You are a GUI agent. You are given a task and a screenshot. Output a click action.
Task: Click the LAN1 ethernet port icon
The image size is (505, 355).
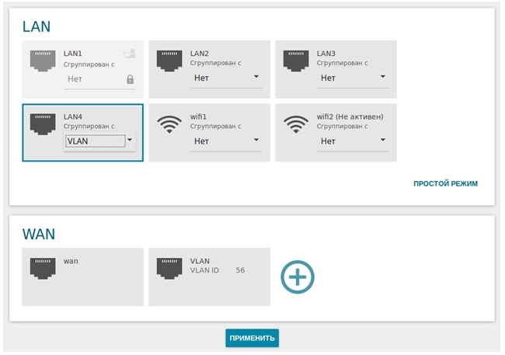pyautogui.click(x=44, y=60)
